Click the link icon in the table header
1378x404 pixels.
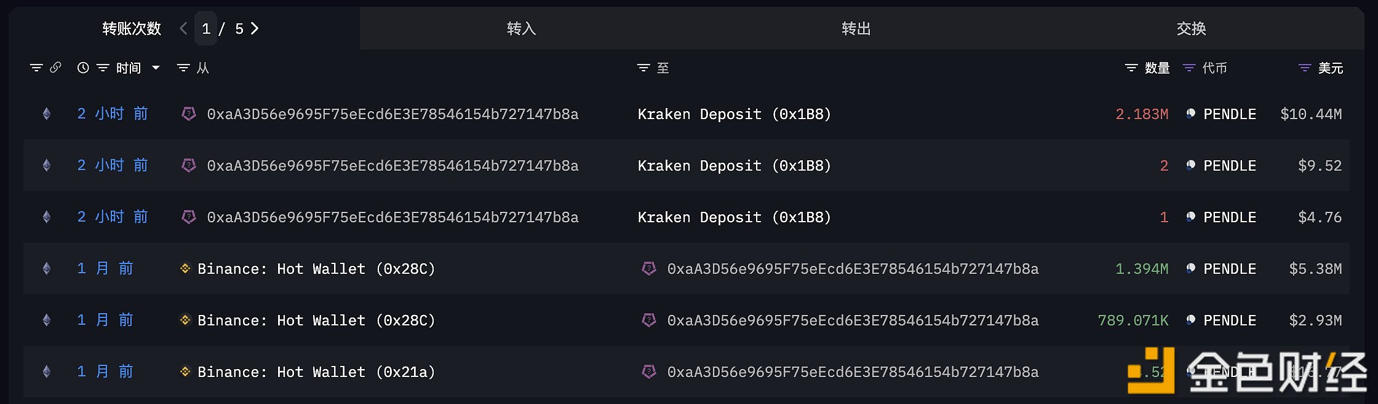(56, 68)
